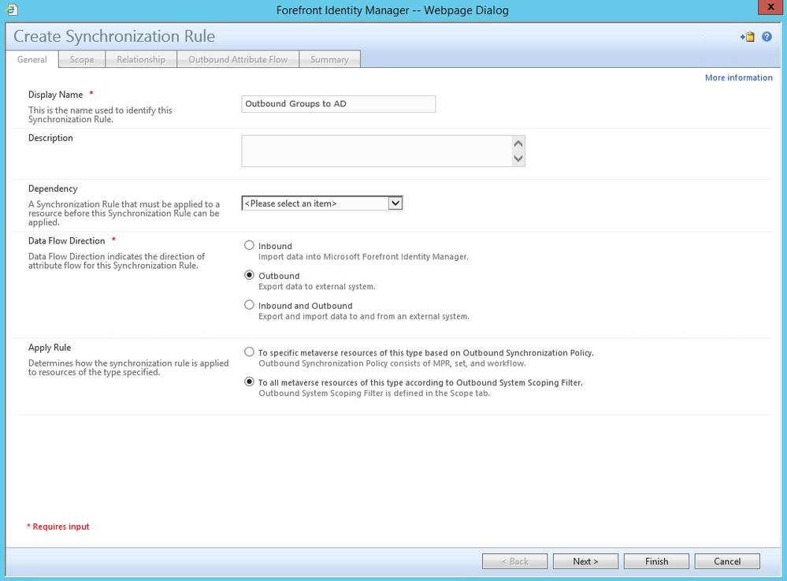Select the Outbound data flow radio button
The height and width of the screenshot is (581, 787).
click(x=249, y=275)
